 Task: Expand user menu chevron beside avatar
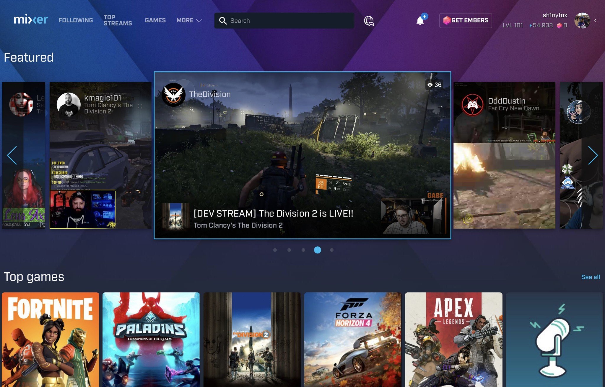[x=595, y=21]
